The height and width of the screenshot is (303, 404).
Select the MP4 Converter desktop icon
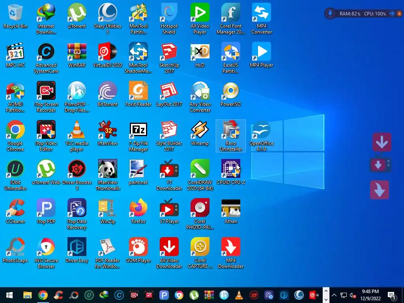pyautogui.click(x=262, y=19)
